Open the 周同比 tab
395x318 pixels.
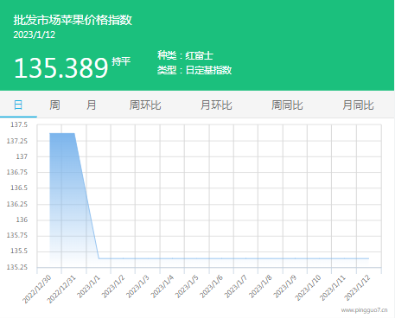point(287,105)
